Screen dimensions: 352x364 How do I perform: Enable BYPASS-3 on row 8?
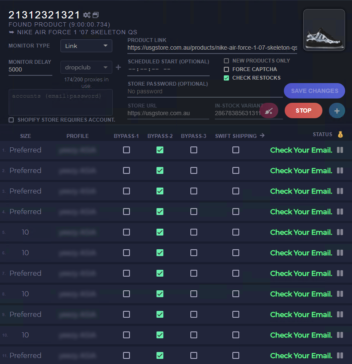pyautogui.click(x=194, y=294)
